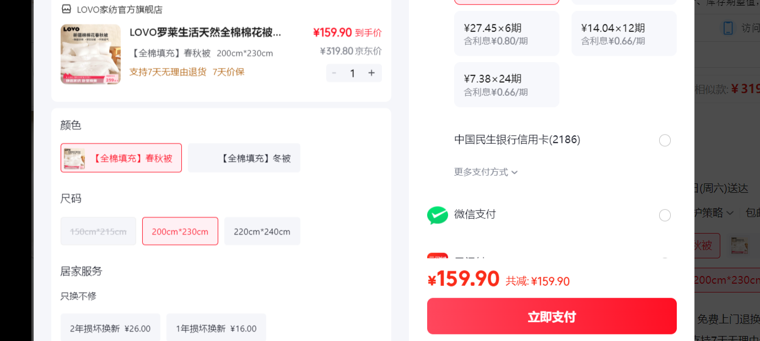Add 1年损坏换新 ¥16.00 service
The height and width of the screenshot is (341, 760).
pos(216,328)
